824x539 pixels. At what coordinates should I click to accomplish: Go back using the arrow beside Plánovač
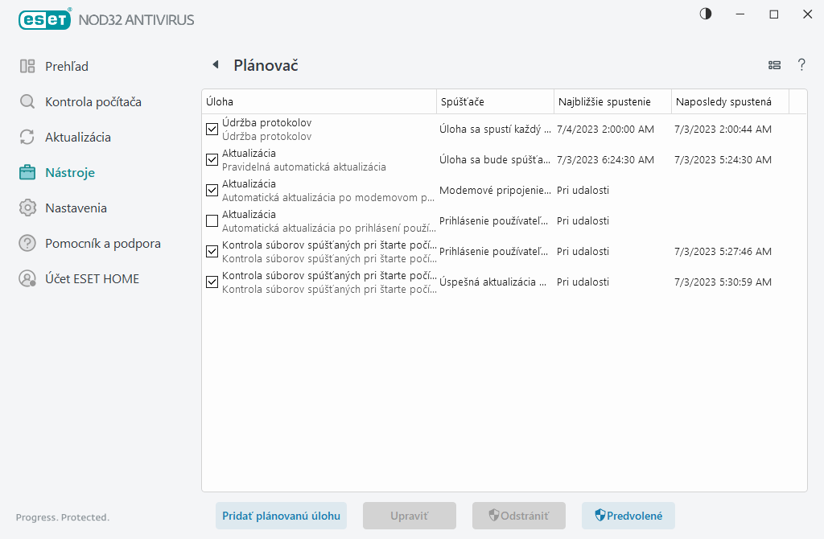pos(215,65)
